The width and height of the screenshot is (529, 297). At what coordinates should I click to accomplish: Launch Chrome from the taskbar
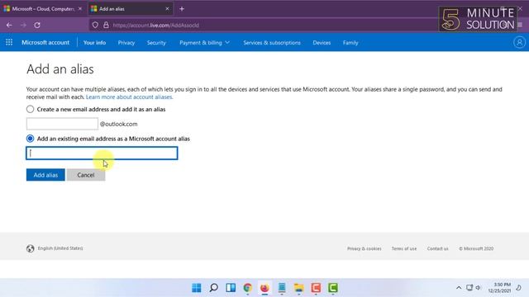coord(248,288)
